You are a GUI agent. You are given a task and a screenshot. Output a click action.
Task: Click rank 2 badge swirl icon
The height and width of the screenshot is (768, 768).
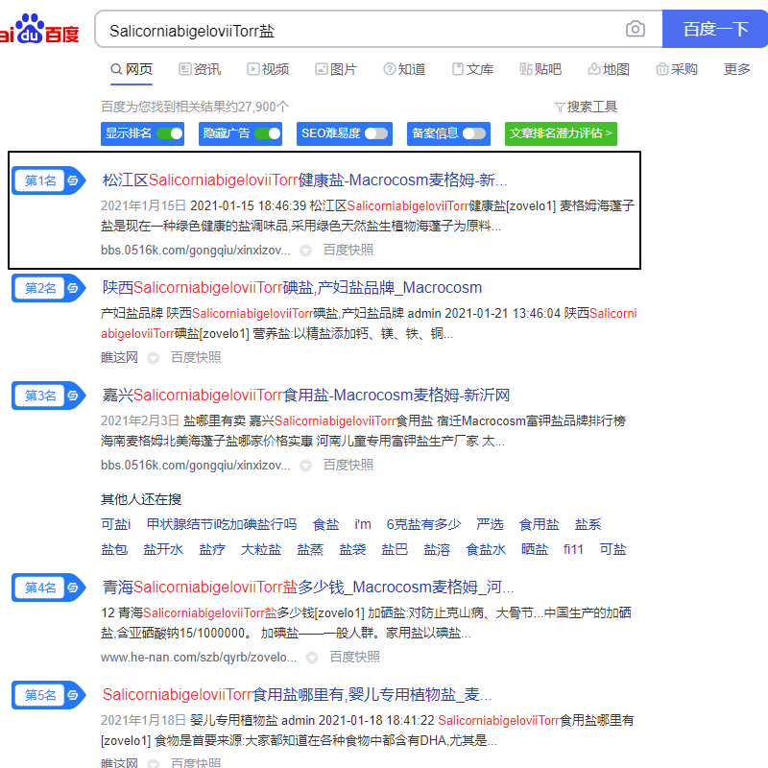73,288
